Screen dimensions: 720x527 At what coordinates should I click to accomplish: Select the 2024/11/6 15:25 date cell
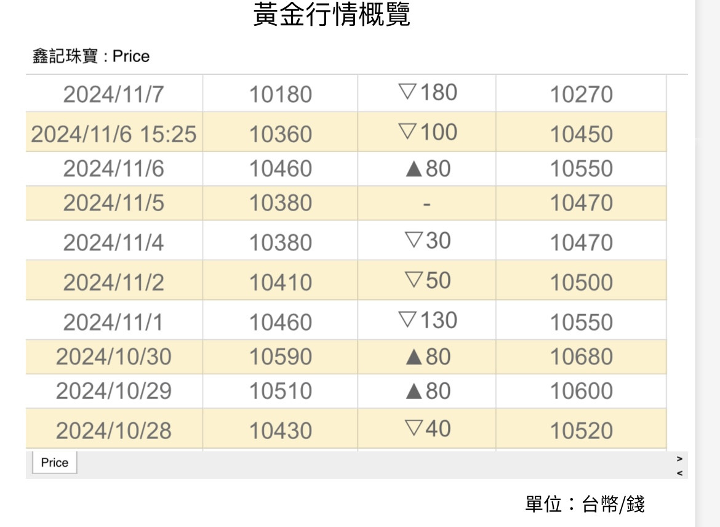[x=114, y=134]
